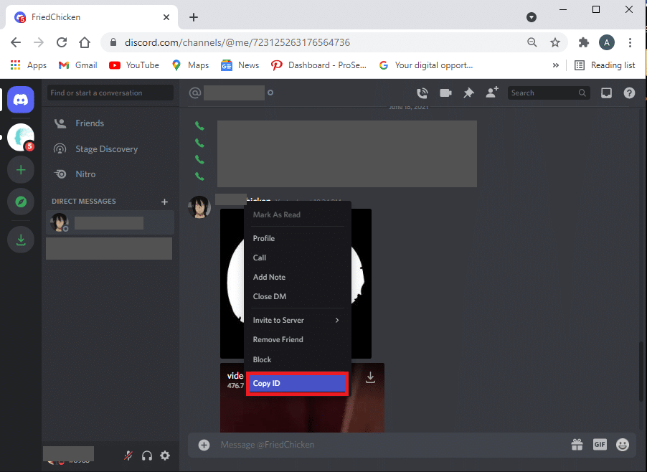This screenshot has width=647, height=472.
Task: Toggle the bookmark star in address bar
Action: tap(555, 42)
